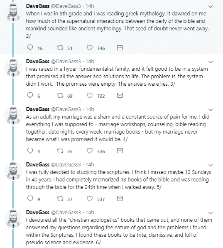Reply to the hyper-fundamentalist family tweet

tap(30, 95)
